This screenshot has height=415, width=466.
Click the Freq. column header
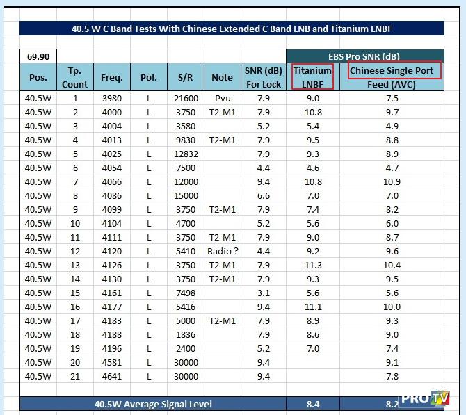point(111,77)
